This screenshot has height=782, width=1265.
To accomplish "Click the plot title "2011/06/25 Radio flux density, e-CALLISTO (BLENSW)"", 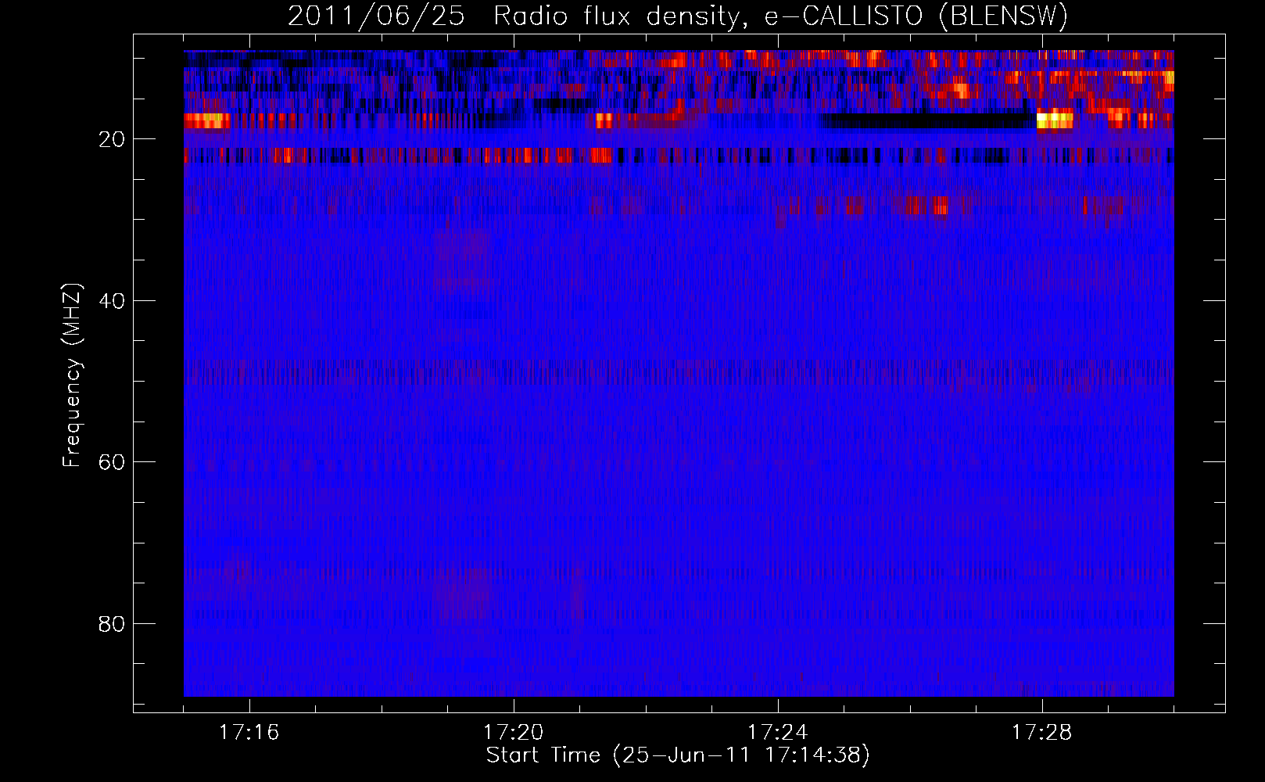I will tap(678, 16).
